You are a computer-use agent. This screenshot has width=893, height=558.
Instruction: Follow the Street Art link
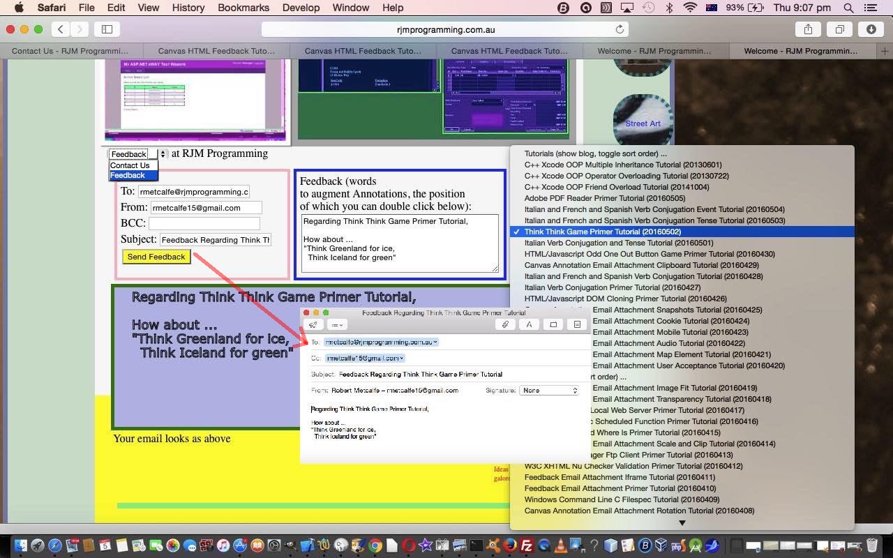pyautogui.click(x=643, y=123)
